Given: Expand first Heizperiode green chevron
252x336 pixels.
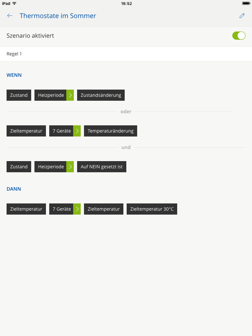Looking at the screenshot, I should [x=70, y=95].
